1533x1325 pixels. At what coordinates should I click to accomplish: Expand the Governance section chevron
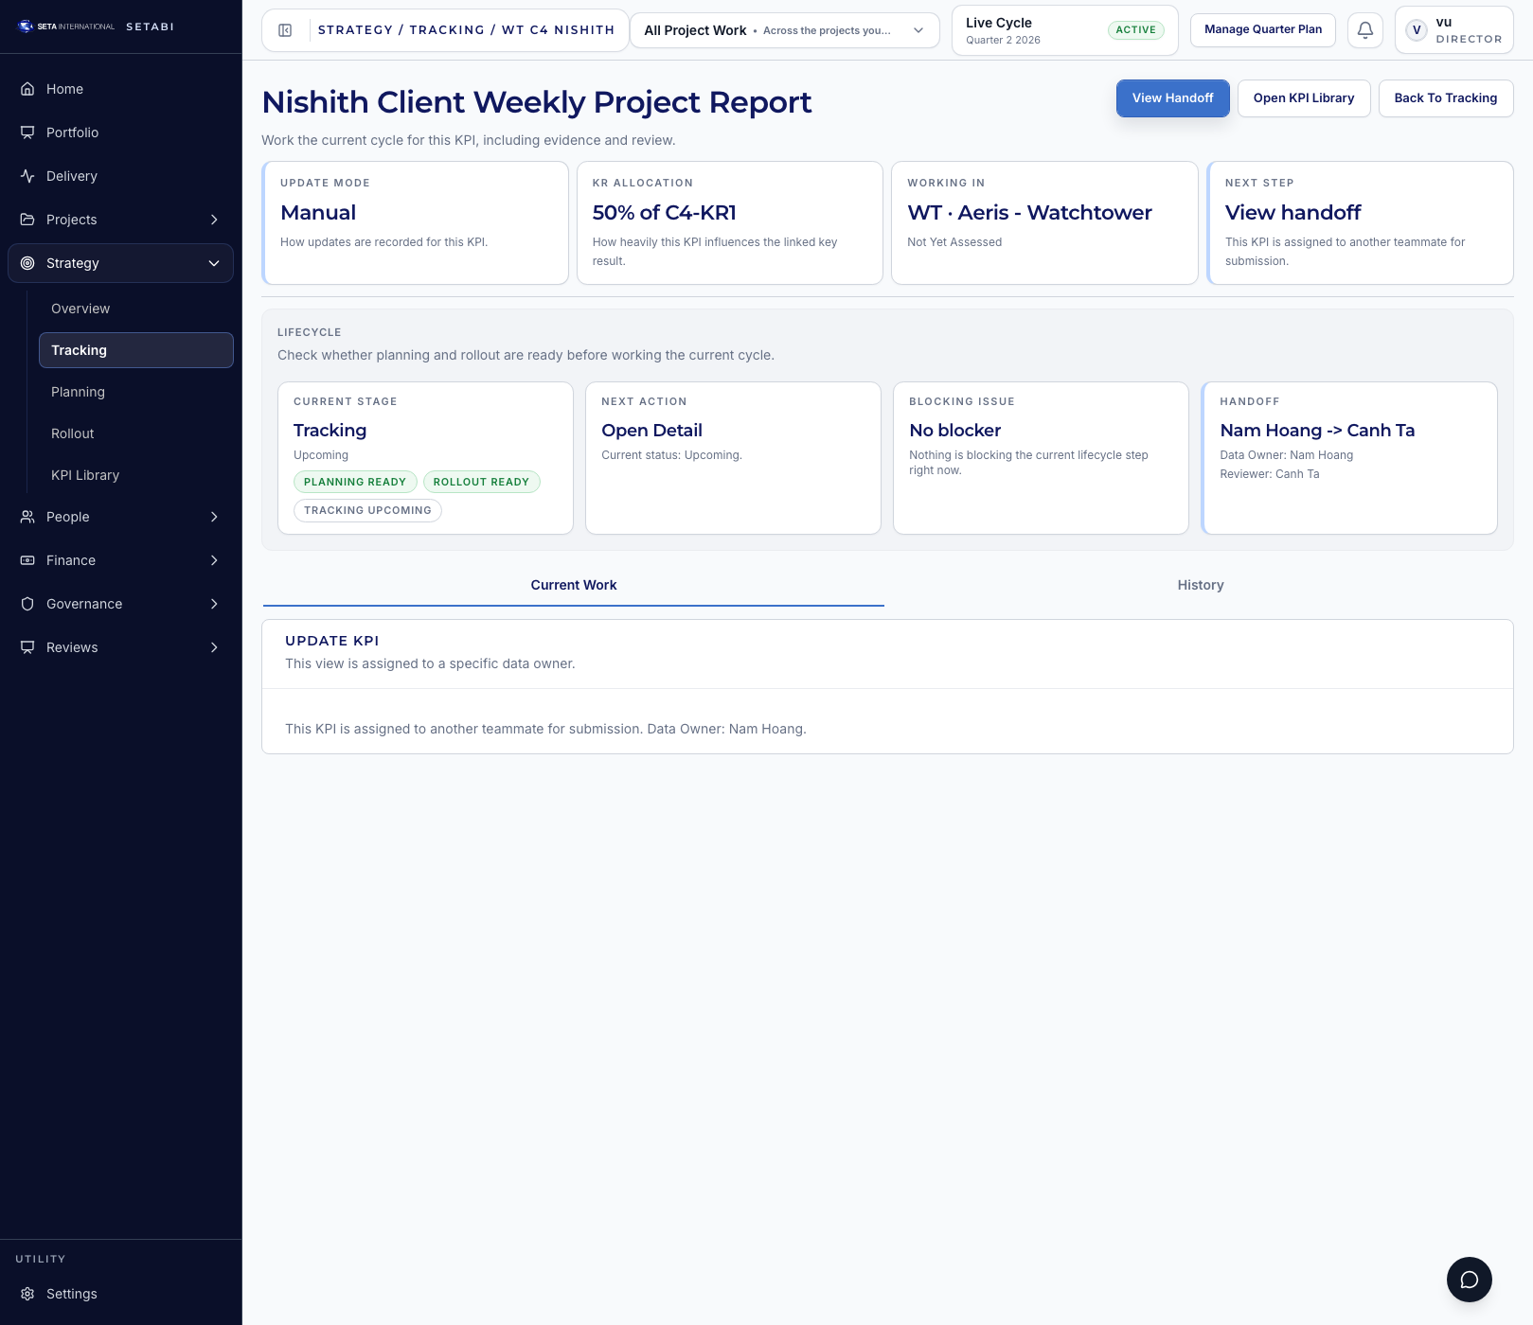coord(214,604)
